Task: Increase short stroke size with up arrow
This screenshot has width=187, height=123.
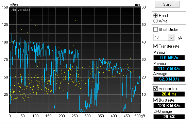Action: [171, 36]
